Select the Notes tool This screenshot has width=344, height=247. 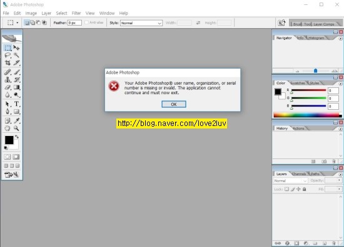click(8, 120)
